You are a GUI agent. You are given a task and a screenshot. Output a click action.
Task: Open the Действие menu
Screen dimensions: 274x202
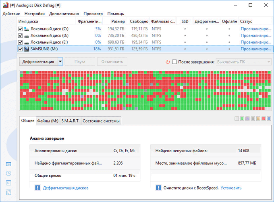click(x=11, y=14)
